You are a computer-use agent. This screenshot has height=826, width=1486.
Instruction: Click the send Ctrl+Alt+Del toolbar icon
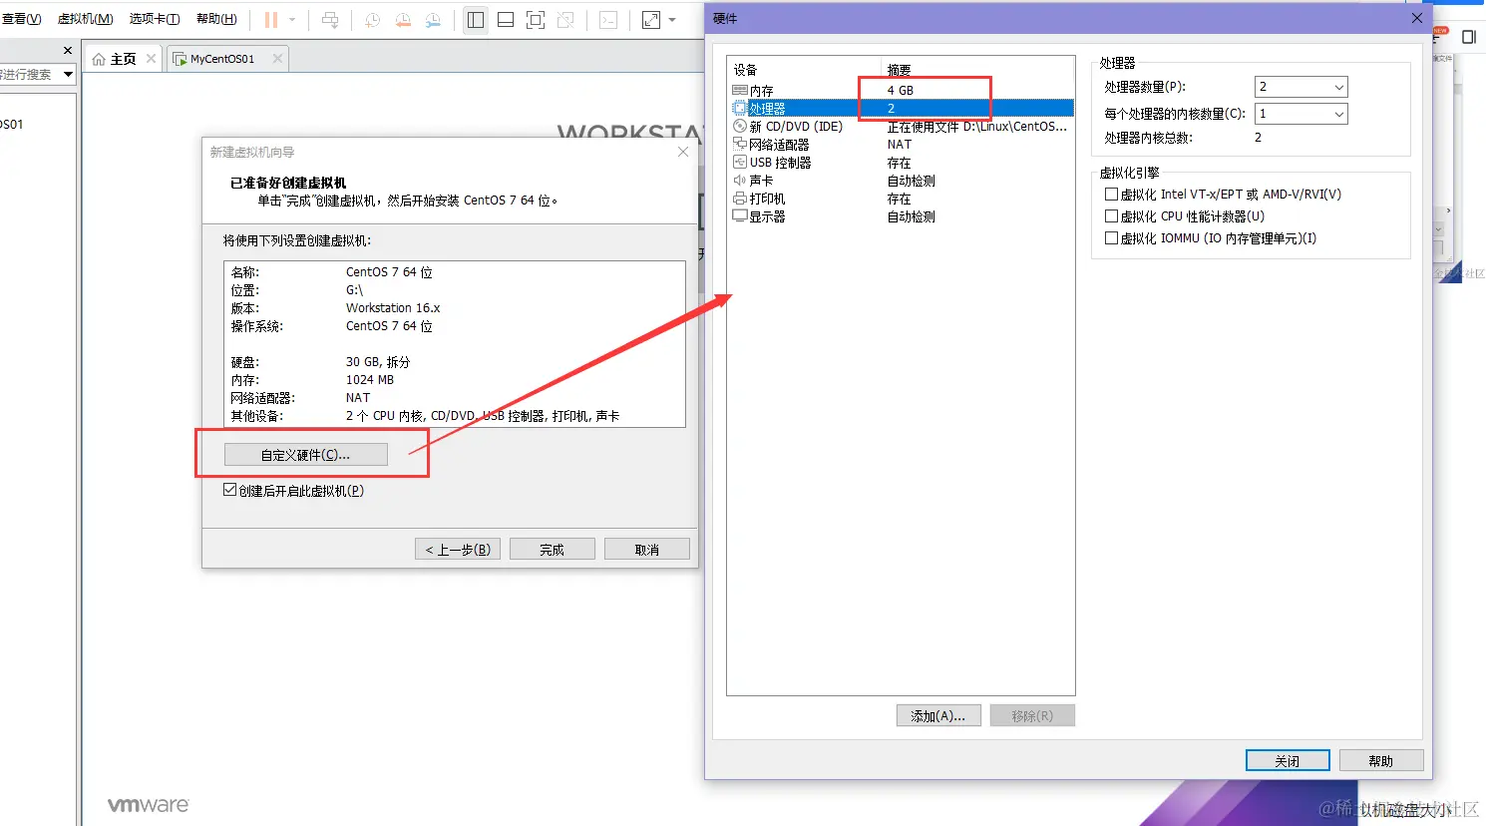[330, 20]
